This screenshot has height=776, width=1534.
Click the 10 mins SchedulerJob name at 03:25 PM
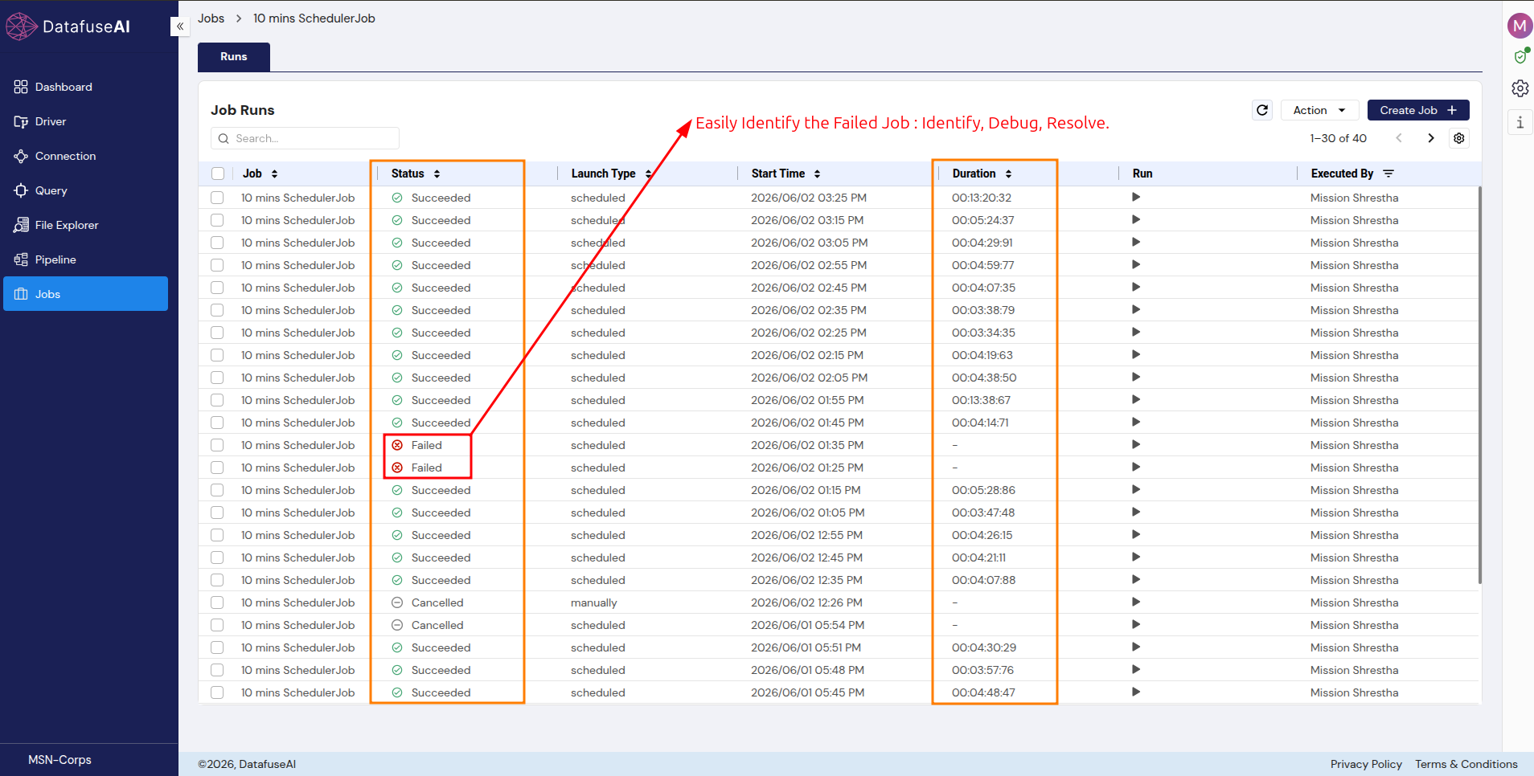pyautogui.click(x=297, y=198)
